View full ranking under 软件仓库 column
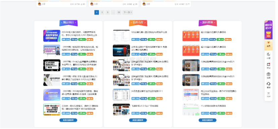Viewport: 278px width, 129px height. pos(138,120)
